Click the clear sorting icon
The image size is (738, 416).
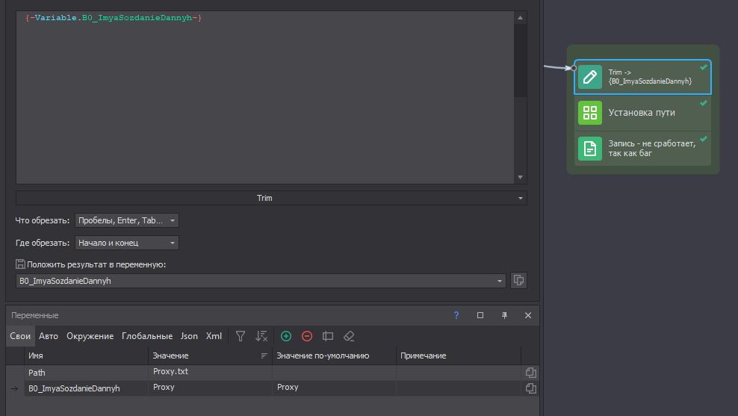point(261,336)
